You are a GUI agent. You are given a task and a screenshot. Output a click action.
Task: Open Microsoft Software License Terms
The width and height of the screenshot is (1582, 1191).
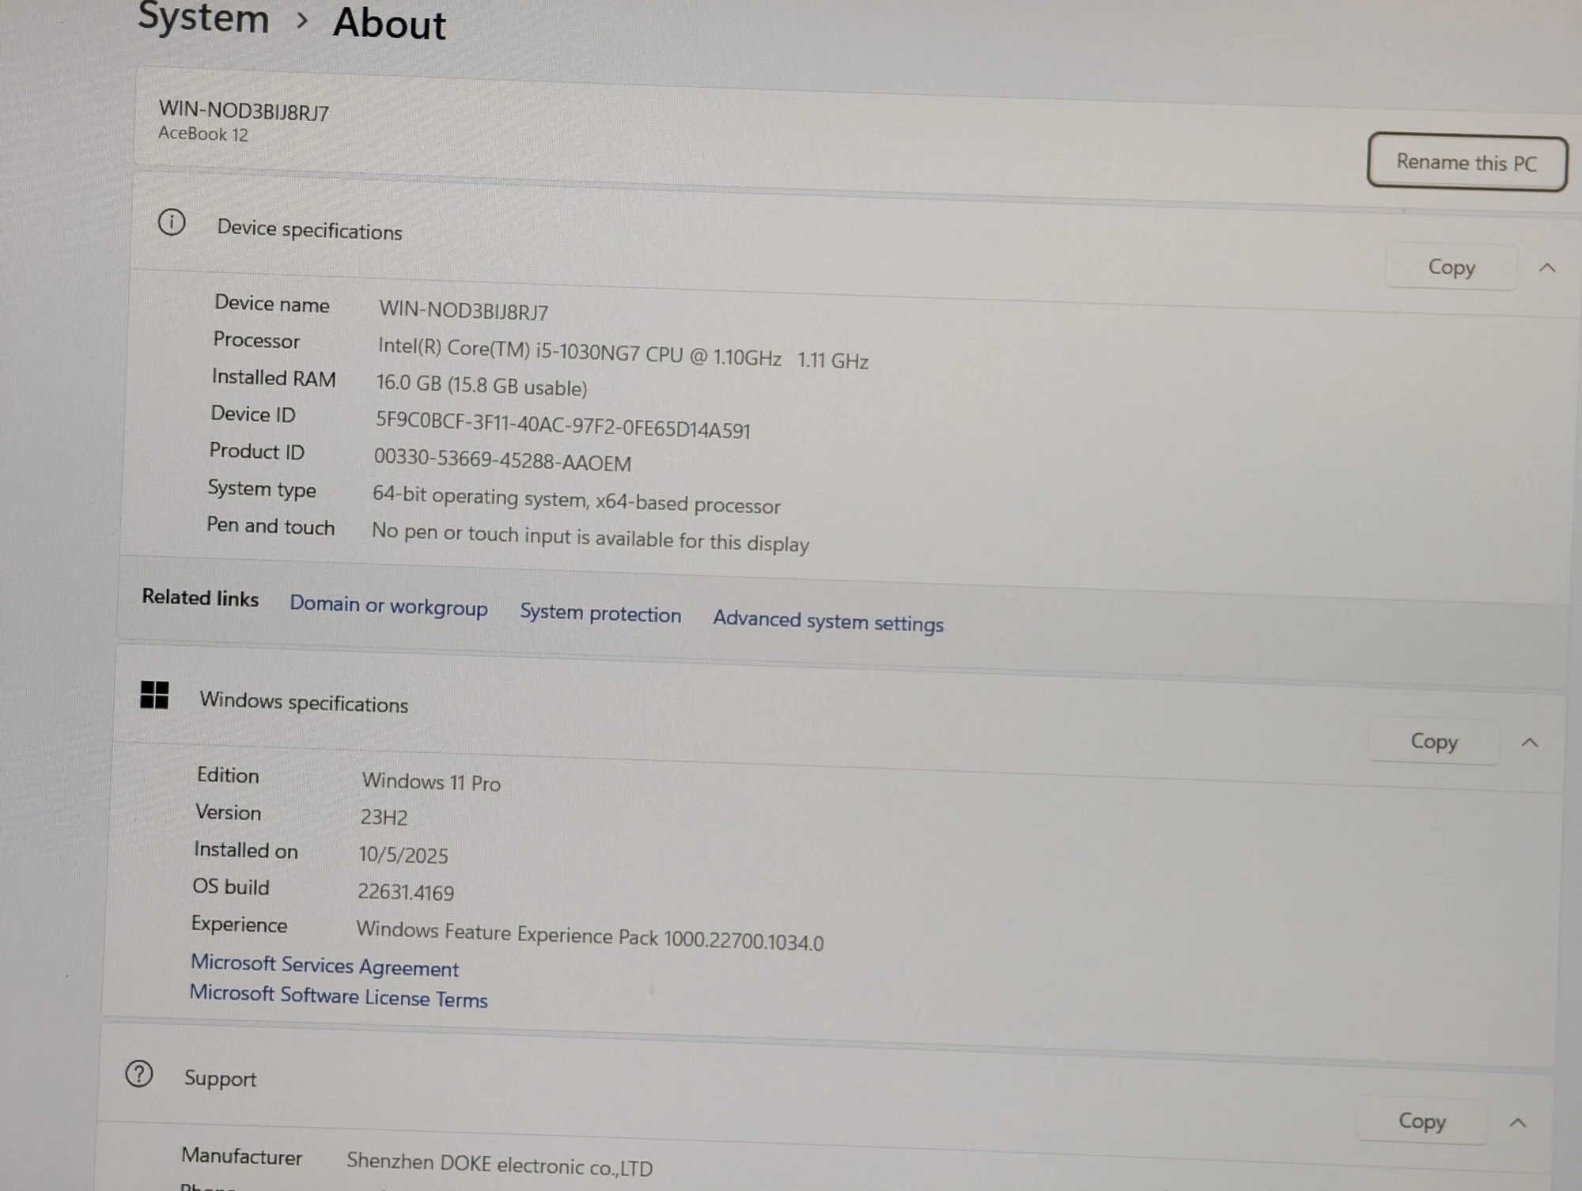339,996
